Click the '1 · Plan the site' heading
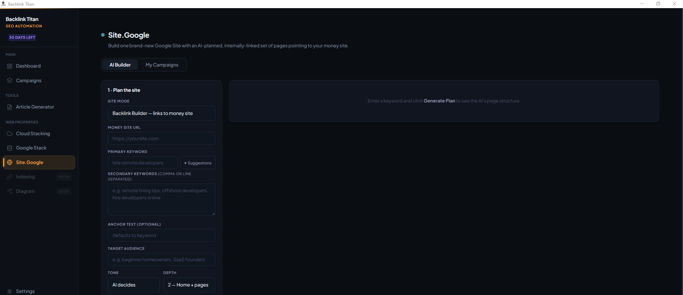This screenshot has width=683, height=295. pyautogui.click(x=124, y=90)
